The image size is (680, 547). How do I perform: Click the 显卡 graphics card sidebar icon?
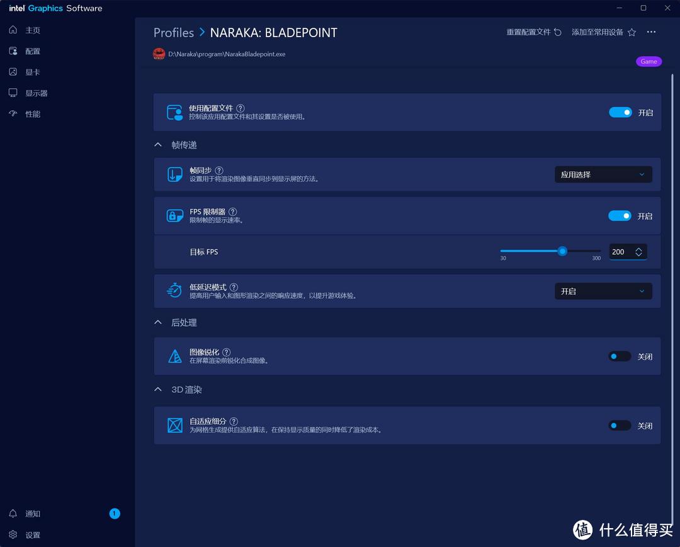pyautogui.click(x=13, y=72)
